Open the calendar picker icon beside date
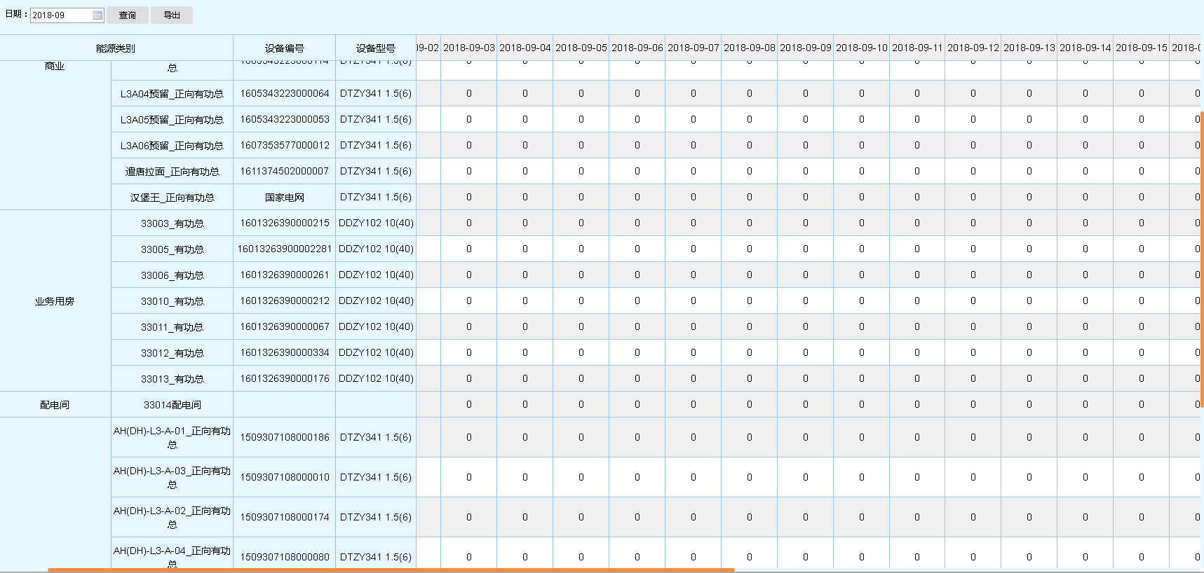The image size is (1204, 573). tap(97, 15)
